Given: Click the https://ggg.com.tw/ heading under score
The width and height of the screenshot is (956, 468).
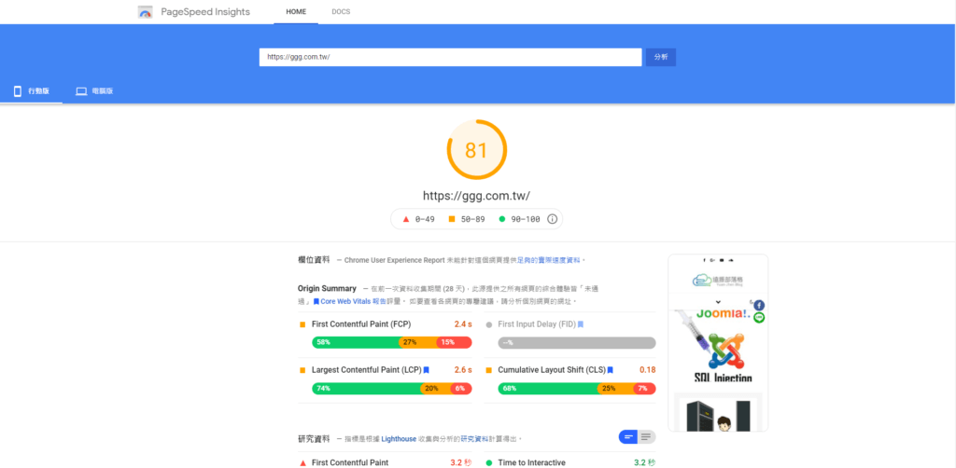Looking at the screenshot, I should coord(477,196).
